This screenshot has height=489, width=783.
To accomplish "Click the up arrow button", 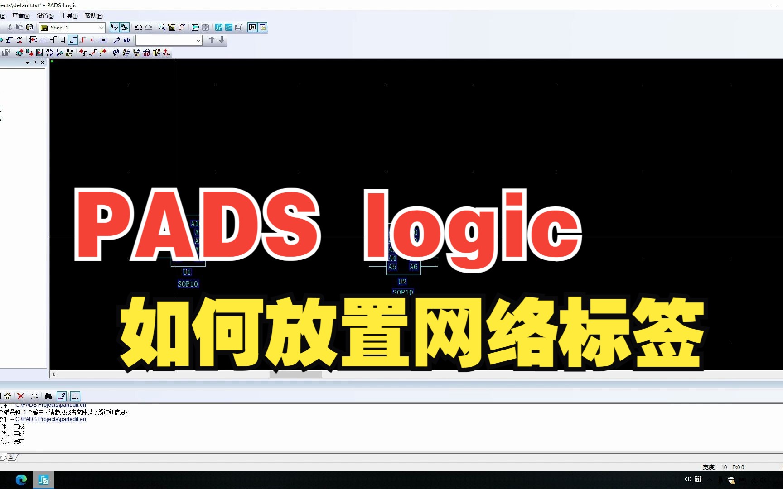I will coord(212,40).
